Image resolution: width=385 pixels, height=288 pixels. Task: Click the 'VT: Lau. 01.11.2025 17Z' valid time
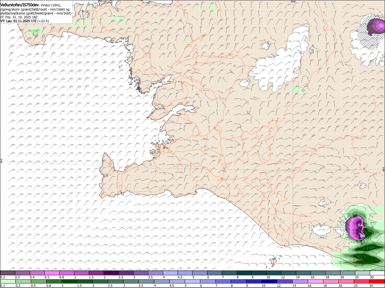pos(18,21)
